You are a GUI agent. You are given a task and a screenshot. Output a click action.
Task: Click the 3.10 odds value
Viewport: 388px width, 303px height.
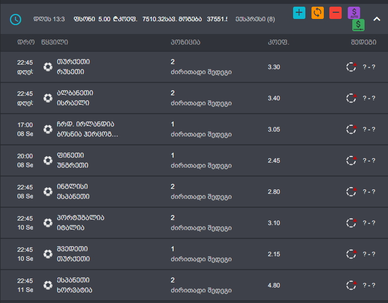tap(274, 223)
